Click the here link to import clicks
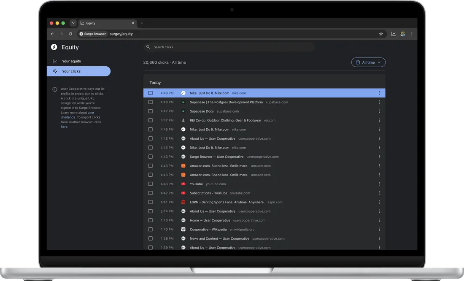Viewport: 464px width, 281px height. point(64,127)
